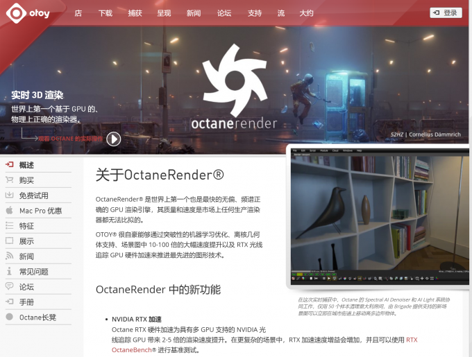Click the Apple icon beside Mac Pro 优惠

pos(9,210)
